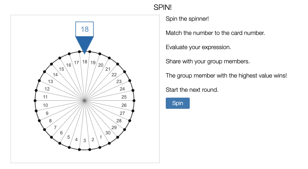Select wheel segment numbered 11
Image resolution: width=308 pixels, height=169 pixels.
(45, 97)
